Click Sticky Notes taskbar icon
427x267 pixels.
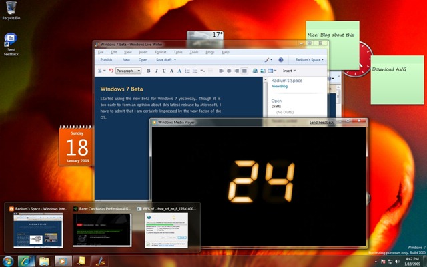point(81,261)
